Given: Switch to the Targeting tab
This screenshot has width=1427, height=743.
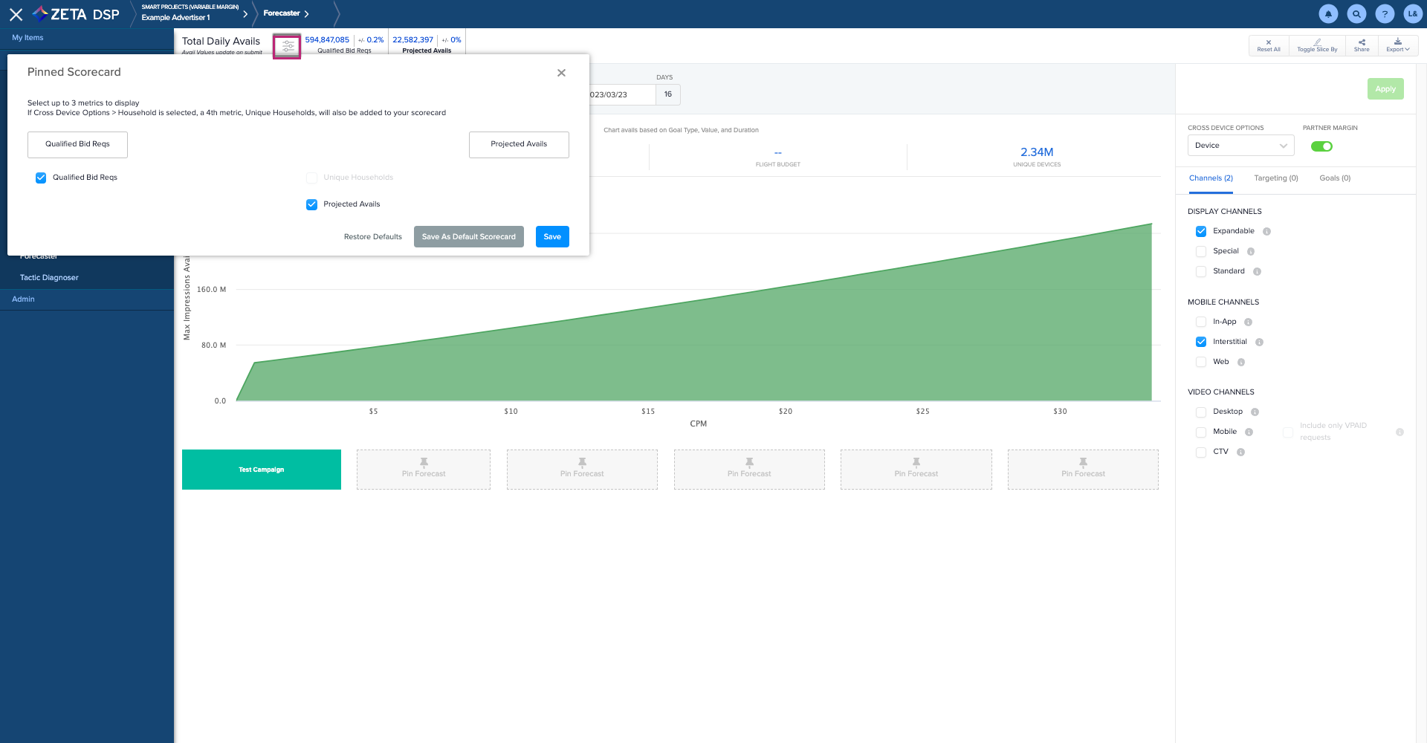Looking at the screenshot, I should point(1275,178).
